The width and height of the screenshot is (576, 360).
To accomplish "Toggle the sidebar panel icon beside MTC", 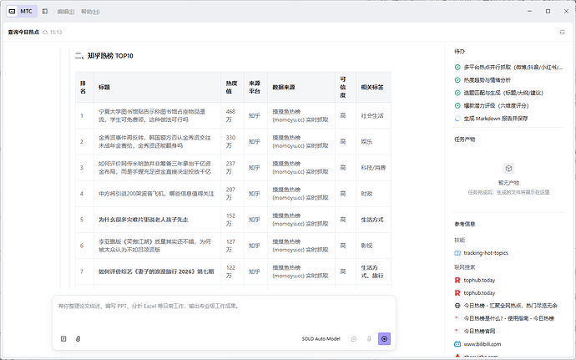I will [45, 12].
